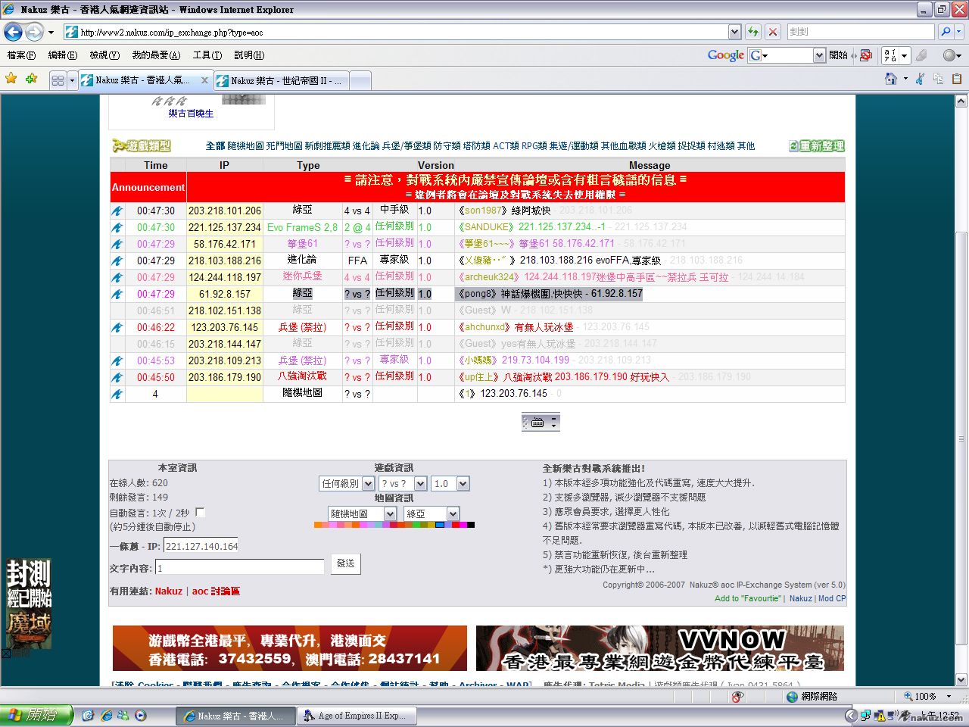This screenshot has height=727, width=969.
Task: Go back with the browser Back arrow
Action: pyautogui.click(x=13, y=32)
